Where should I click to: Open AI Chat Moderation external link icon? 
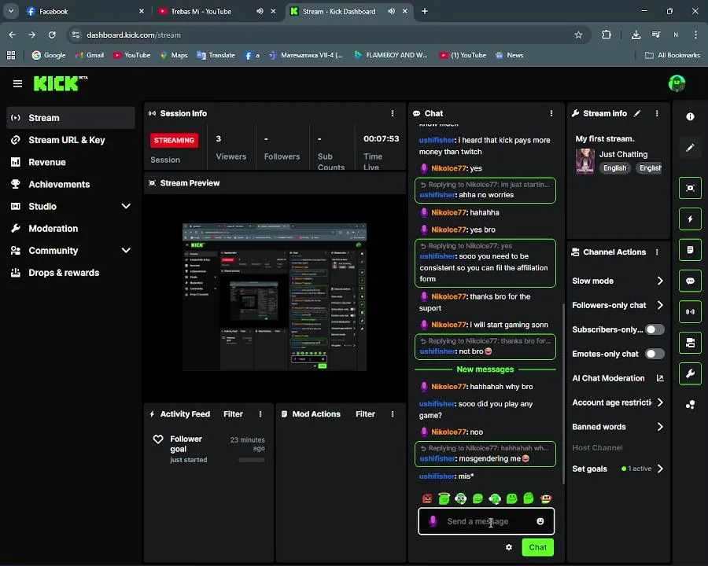click(660, 378)
